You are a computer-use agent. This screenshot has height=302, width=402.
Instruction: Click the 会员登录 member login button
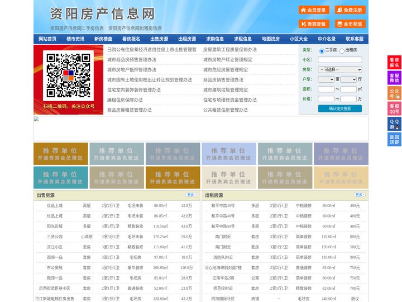tap(314, 10)
